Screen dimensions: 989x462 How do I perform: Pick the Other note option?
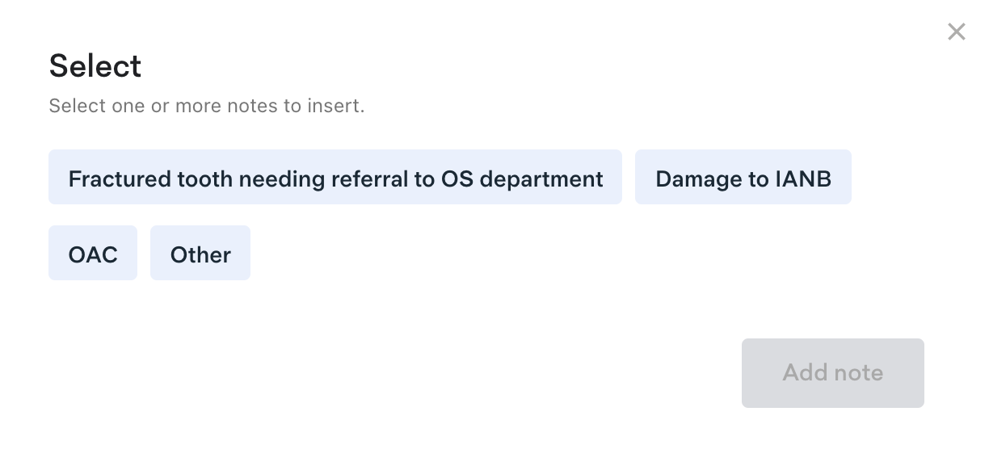point(200,254)
